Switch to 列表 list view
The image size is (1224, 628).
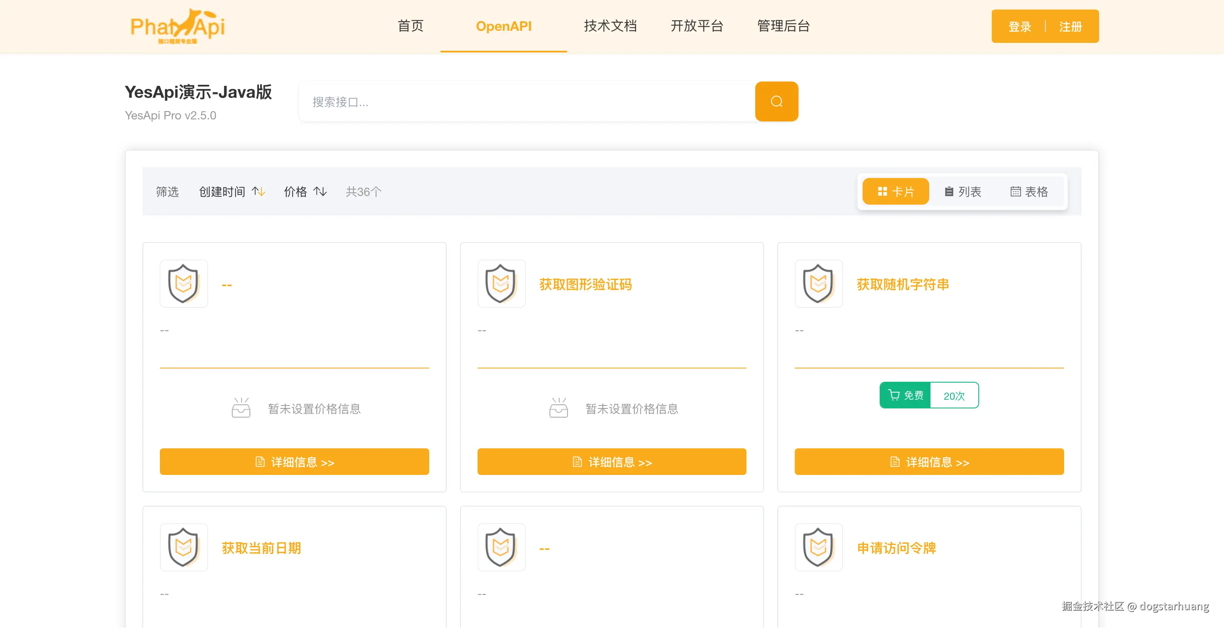[962, 191]
